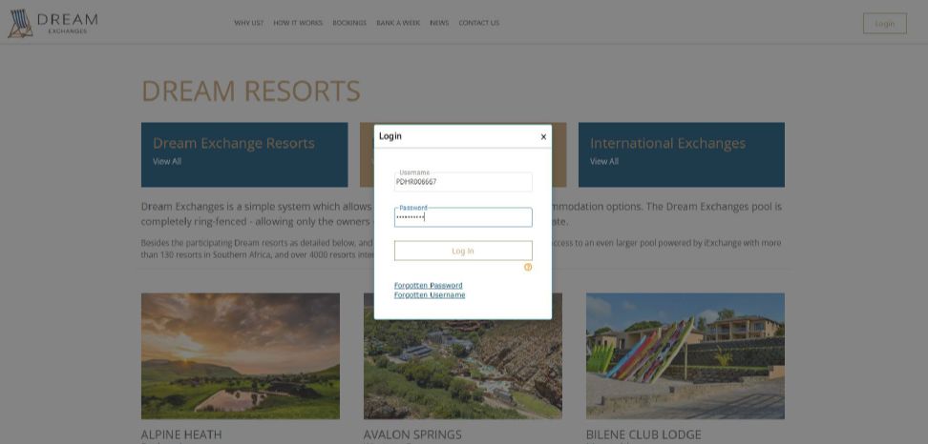Viewport: 928px width, 444px height.
Task: Select BANK A WEEK menu item
Action: point(398,23)
